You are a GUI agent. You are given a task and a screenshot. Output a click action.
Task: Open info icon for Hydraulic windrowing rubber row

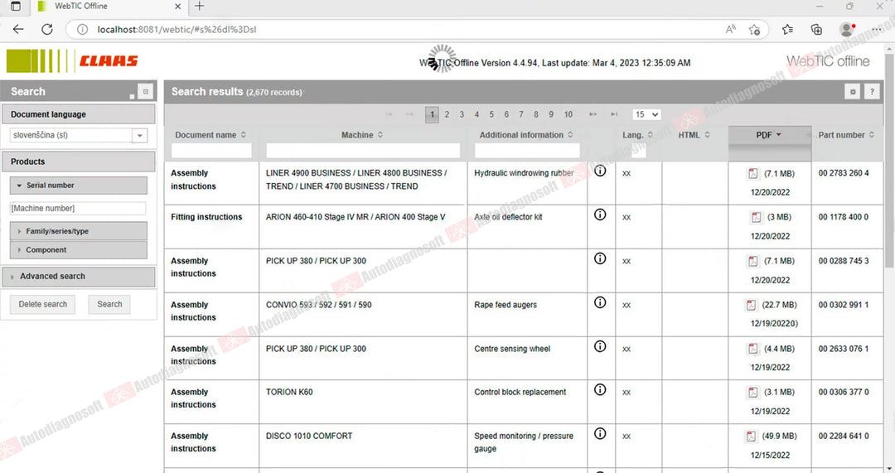click(600, 171)
